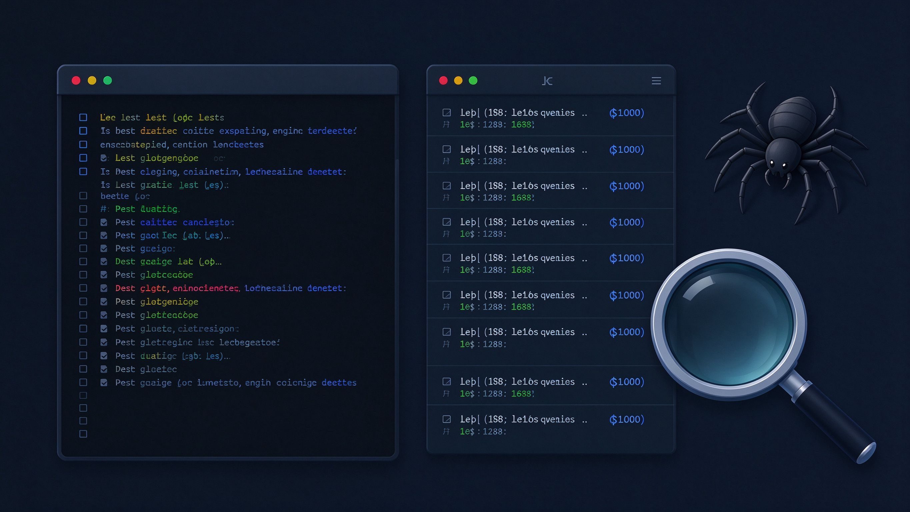This screenshot has width=910, height=512.
Task: Tick the outer checkbox beside "Pest duatiog."
Action: 83,209
